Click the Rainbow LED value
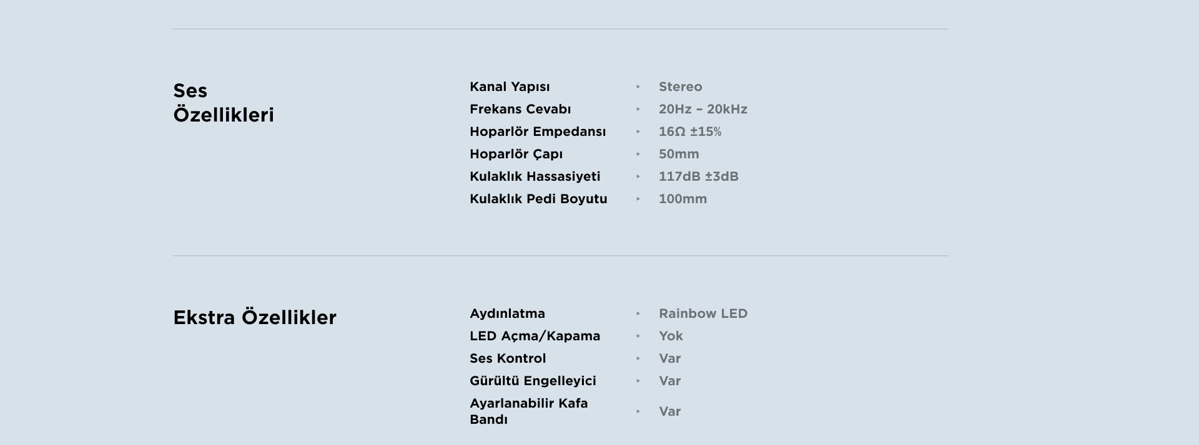This screenshot has height=445, width=1199. [x=703, y=313]
